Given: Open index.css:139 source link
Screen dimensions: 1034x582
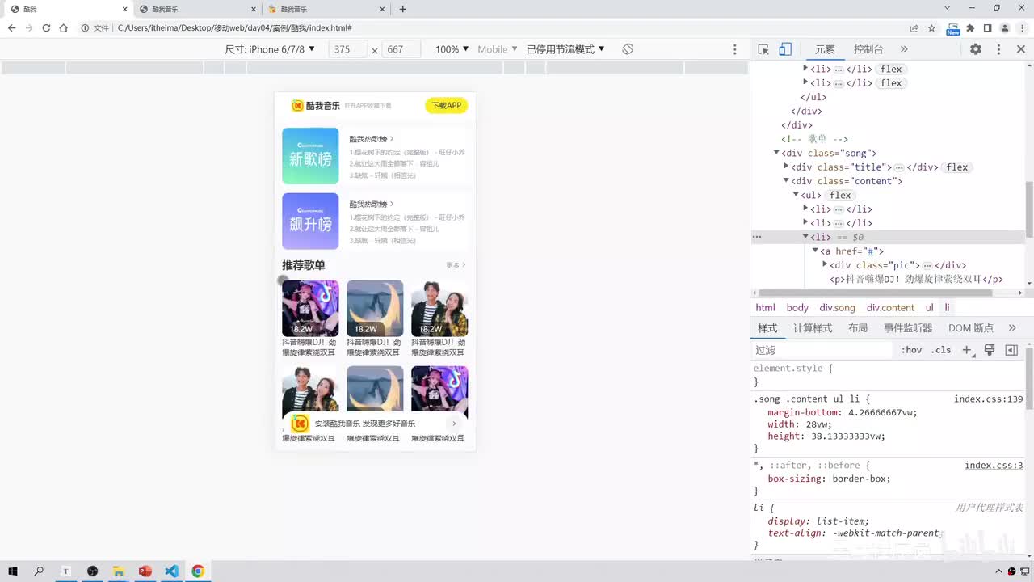Looking at the screenshot, I should pos(988,399).
